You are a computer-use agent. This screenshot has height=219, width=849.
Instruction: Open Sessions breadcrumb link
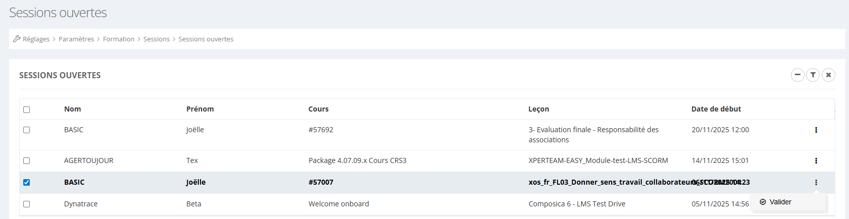tap(157, 39)
